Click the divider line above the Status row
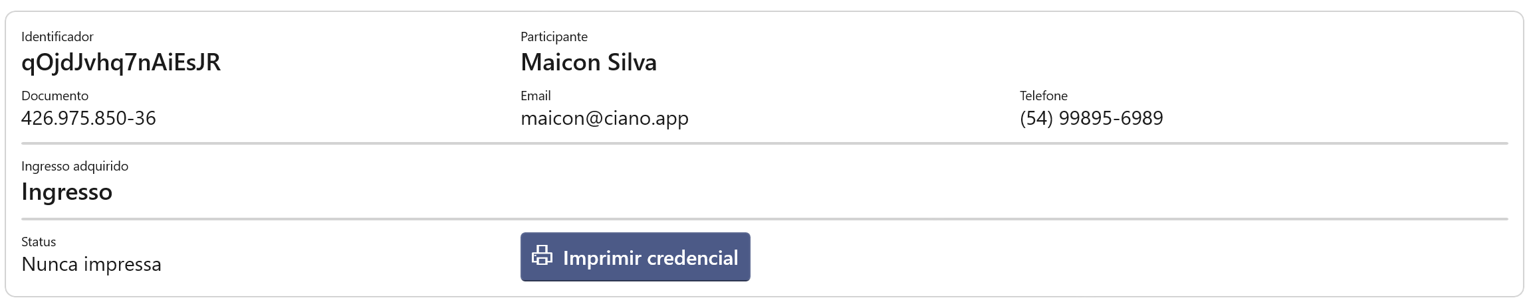This screenshot has width=1535, height=304. [x=765, y=219]
